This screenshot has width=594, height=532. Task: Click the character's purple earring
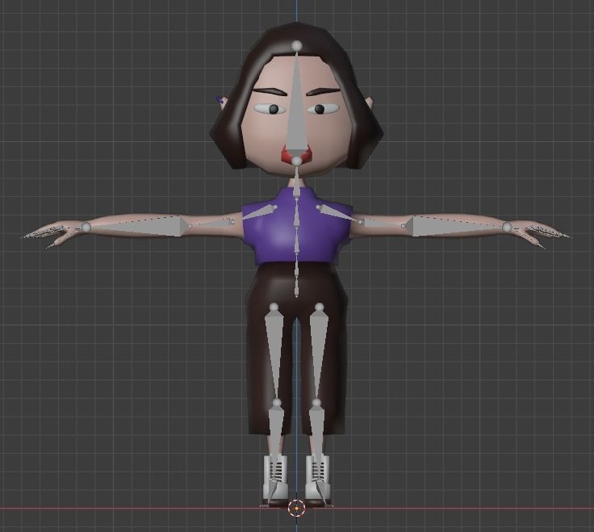point(219,100)
